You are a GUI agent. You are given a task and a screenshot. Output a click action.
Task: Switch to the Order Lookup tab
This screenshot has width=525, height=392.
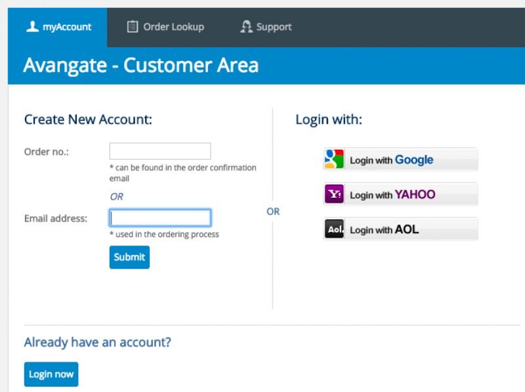[x=165, y=28]
